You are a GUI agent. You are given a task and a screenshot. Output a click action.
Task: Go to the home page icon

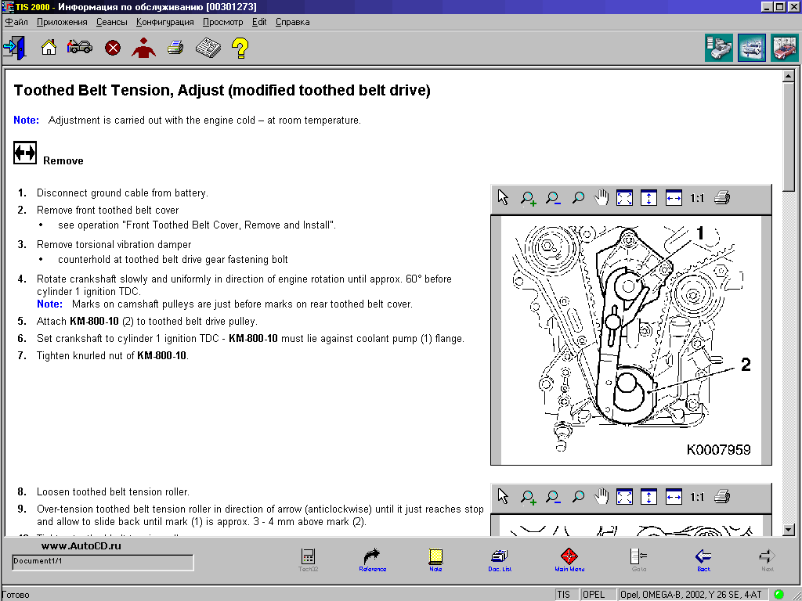[49, 48]
